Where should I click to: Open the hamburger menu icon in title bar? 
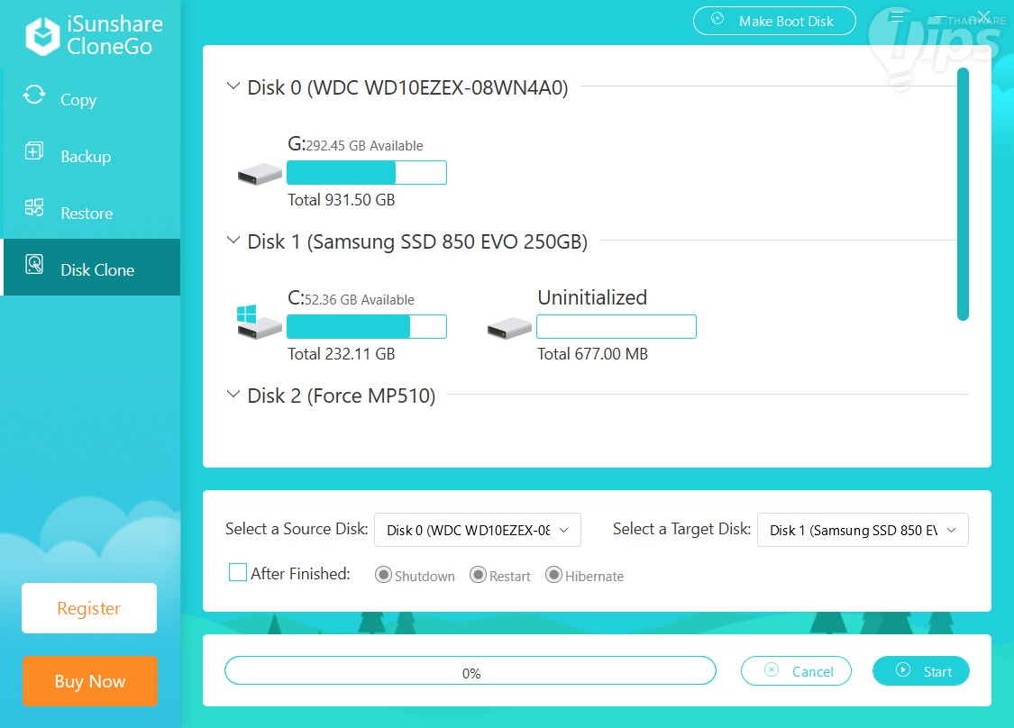pyautogui.click(x=896, y=16)
